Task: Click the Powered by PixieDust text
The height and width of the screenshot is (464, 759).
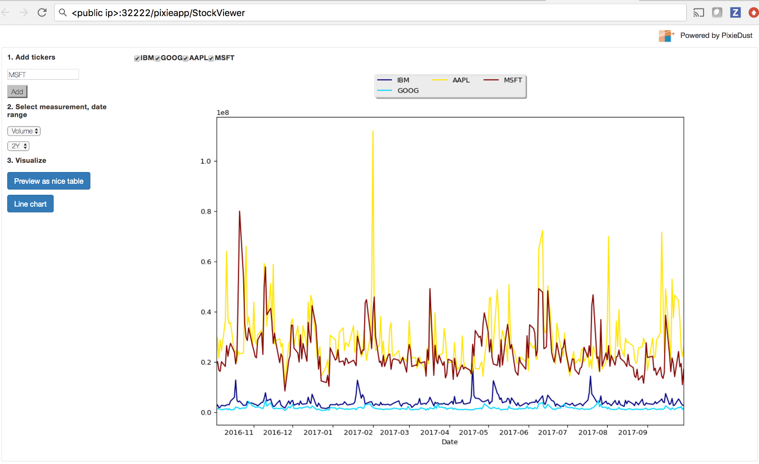Action: [716, 36]
